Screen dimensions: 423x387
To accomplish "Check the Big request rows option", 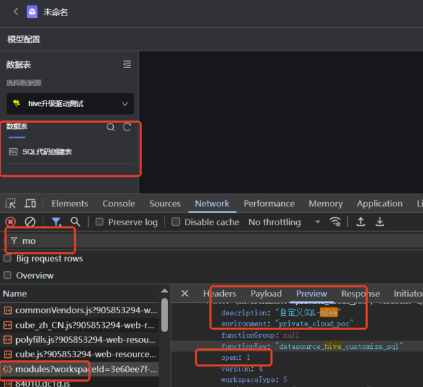I will 7,258.
